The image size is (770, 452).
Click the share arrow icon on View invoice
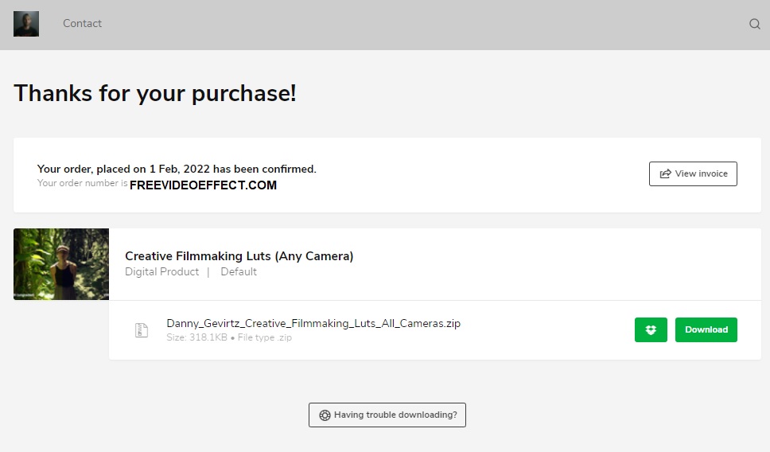[665, 173]
